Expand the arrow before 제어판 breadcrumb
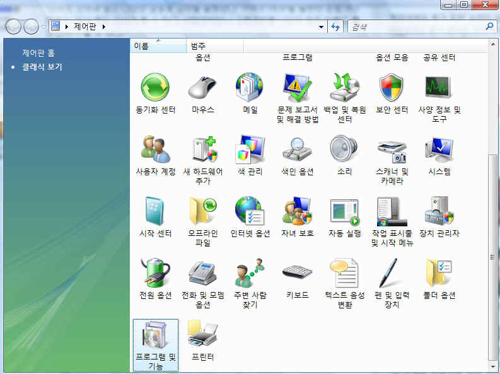500x374 pixels. point(67,26)
